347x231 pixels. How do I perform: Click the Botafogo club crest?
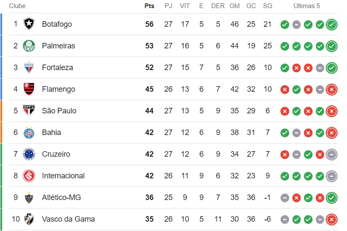[29, 24]
